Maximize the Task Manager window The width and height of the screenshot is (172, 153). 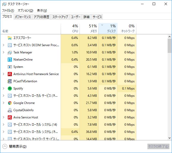[154, 4]
